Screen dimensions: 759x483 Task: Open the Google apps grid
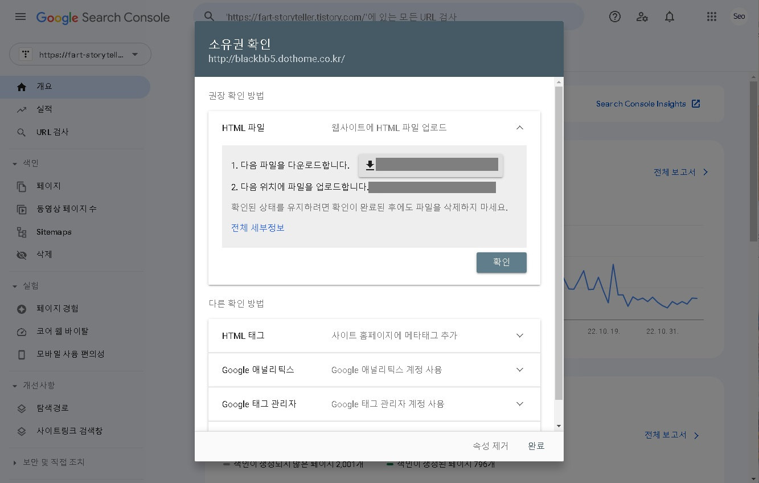tap(711, 17)
